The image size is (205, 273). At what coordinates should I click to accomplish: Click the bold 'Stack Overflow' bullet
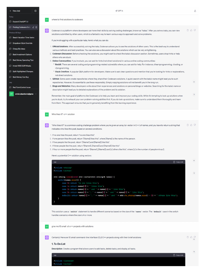(x=62, y=72)
